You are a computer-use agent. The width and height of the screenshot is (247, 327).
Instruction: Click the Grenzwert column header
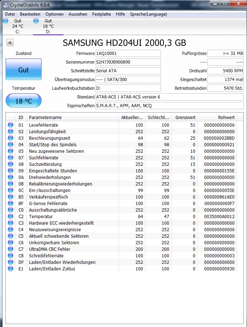[x=185, y=118]
